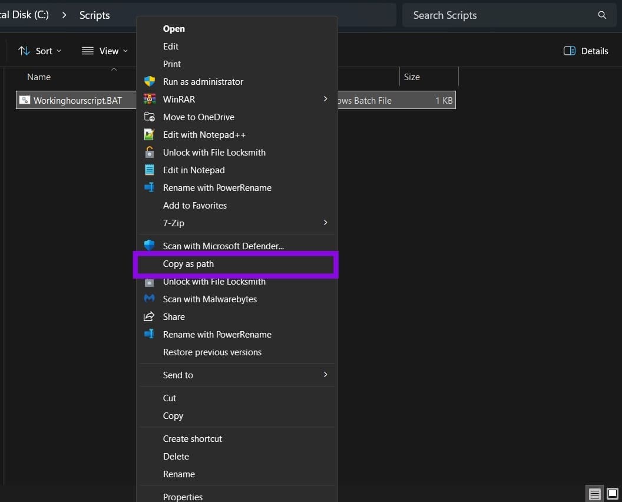Click the Details pane button label

594,51
